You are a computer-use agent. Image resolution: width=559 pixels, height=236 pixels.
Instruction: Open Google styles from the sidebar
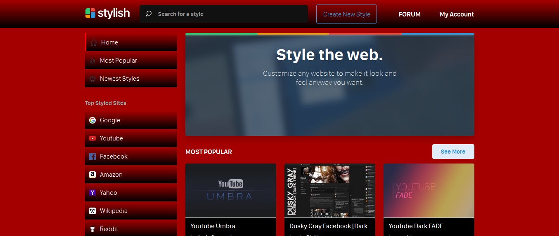click(131, 120)
